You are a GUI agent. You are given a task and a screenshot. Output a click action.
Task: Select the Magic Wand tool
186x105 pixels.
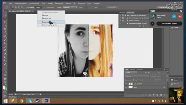click(x=5, y=25)
